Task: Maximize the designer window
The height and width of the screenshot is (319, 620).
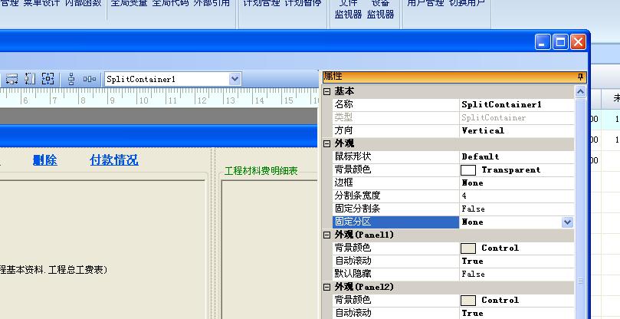Action: (561, 43)
